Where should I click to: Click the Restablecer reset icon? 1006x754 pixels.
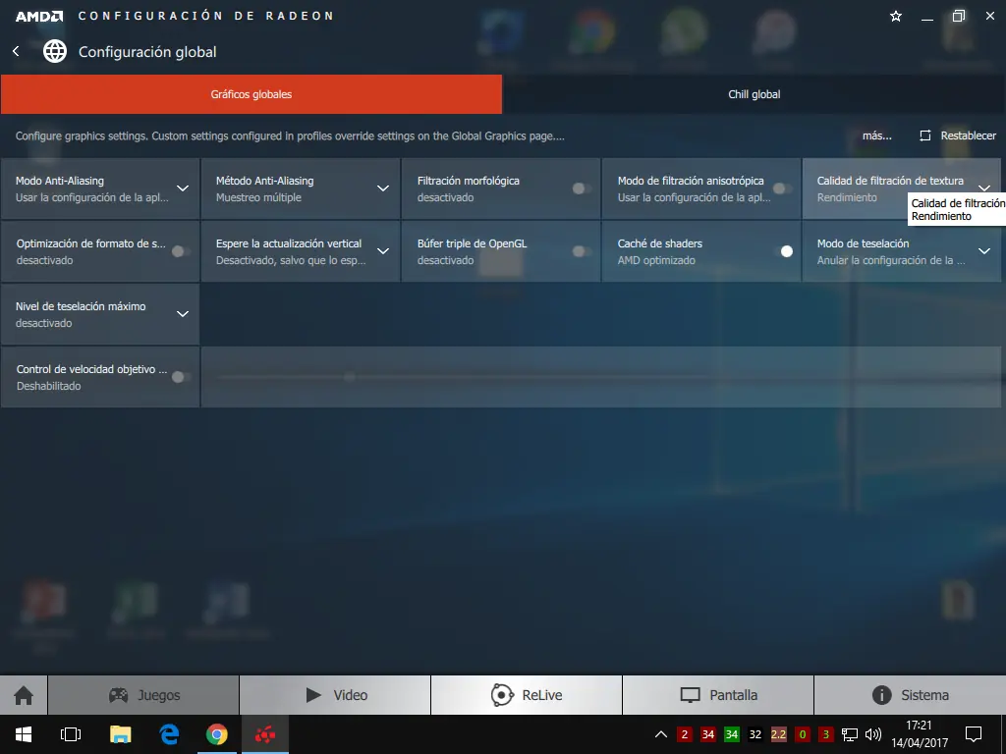click(924, 135)
